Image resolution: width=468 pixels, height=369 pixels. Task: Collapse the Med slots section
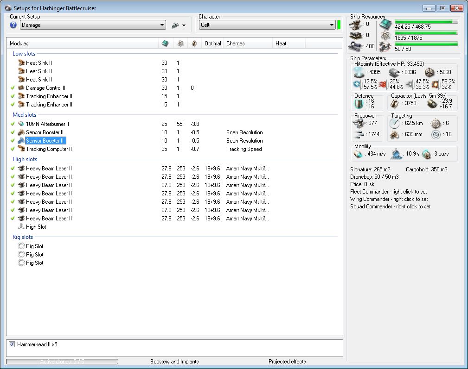tap(24, 115)
